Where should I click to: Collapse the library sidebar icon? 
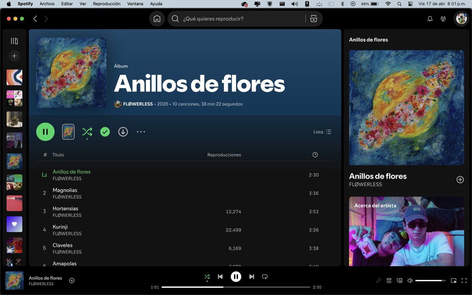tap(14, 41)
